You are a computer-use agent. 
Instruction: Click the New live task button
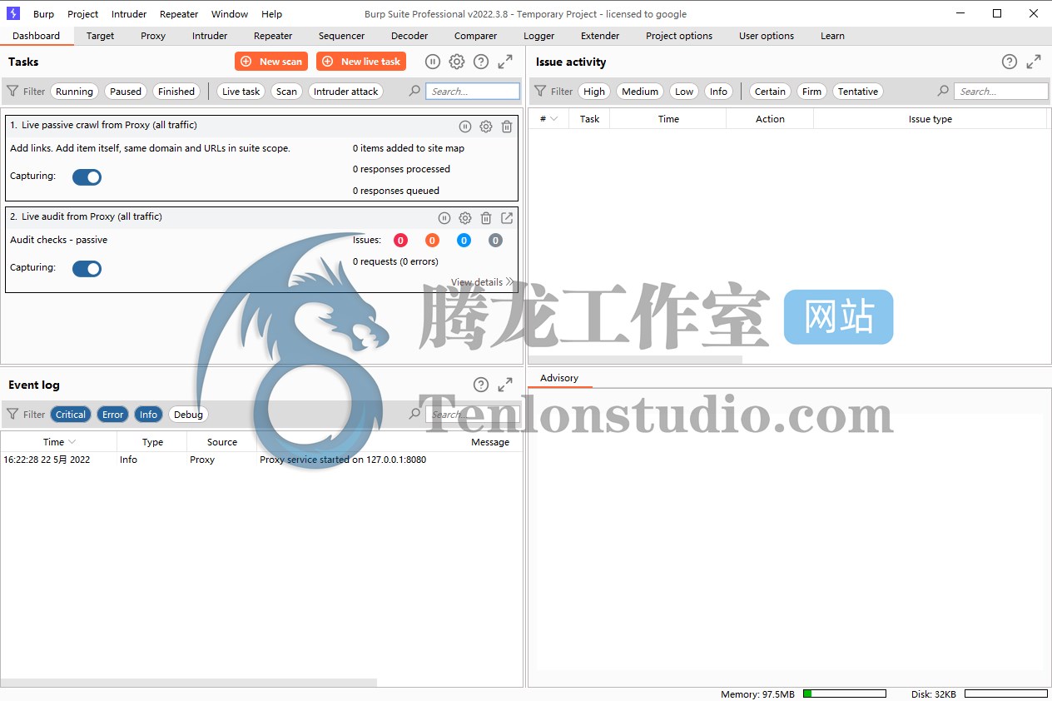[361, 62]
